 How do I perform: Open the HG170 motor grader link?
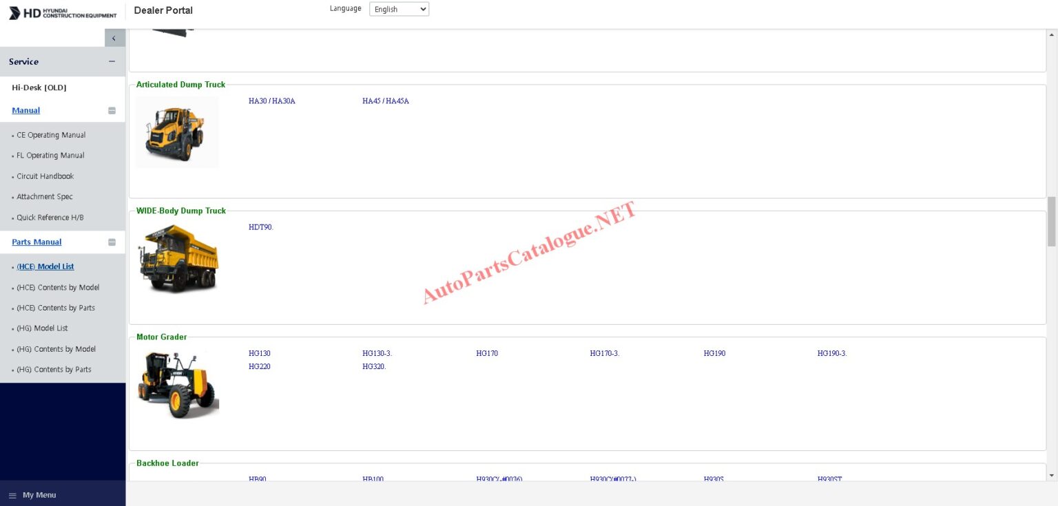point(486,353)
